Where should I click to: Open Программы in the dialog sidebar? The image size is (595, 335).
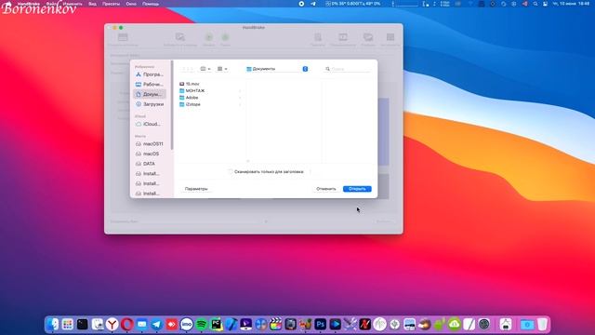coord(150,74)
